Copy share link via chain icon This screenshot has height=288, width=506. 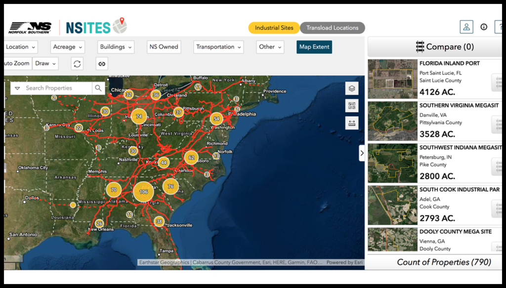pyautogui.click(x=102, y=63)
